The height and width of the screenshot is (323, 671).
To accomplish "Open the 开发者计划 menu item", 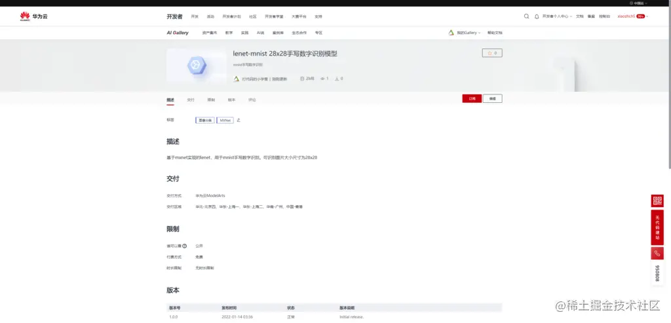I will pyautogui.click(x=231, y=16).
